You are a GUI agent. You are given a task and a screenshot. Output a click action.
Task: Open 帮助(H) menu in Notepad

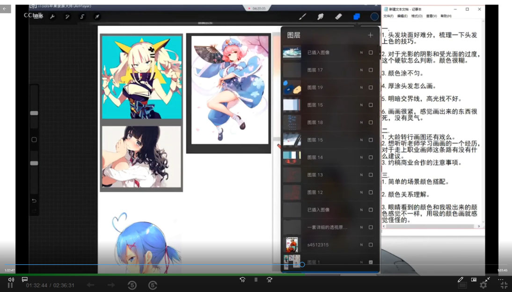tap(446, 16)
